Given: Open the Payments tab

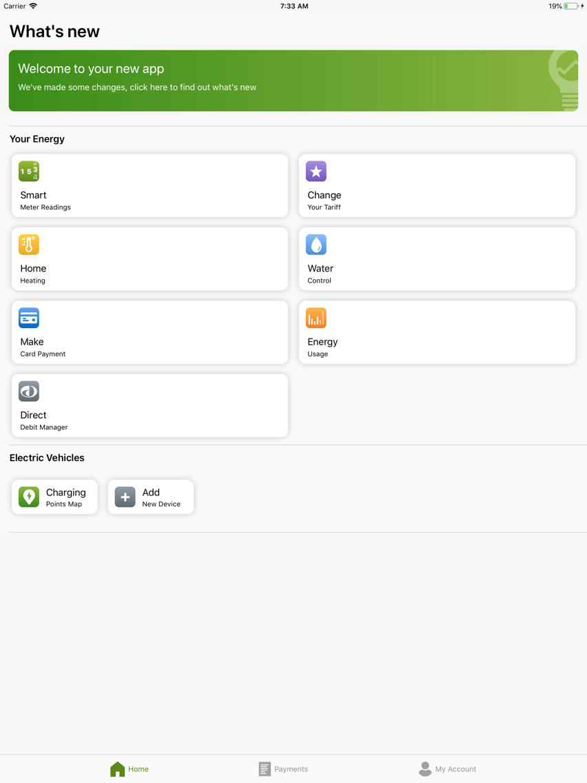Looking at the screenshot, I should 283,769.
